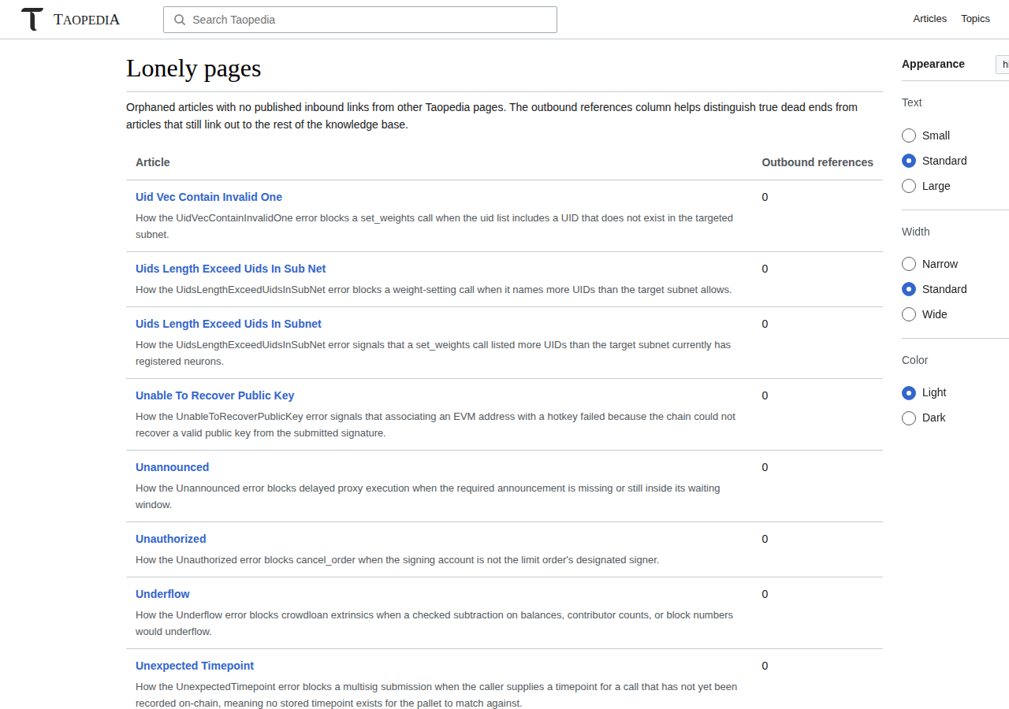Image resolution: width=1009 pixels, height=709 pixels.
Task: Open Unable To Recover Public Key article
Action: (214, 395)
